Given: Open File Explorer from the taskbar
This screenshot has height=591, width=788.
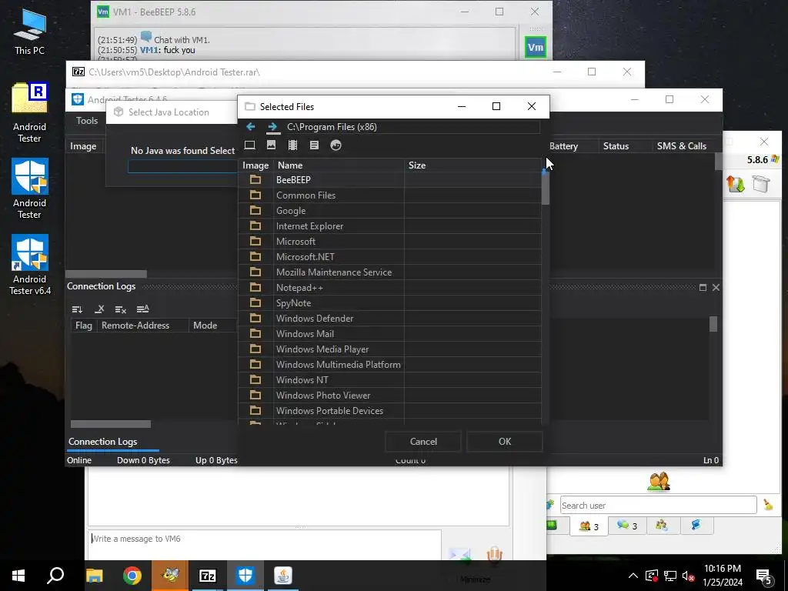Looking at the screenshot, I should pyautogui.click(x=95, y=576).
